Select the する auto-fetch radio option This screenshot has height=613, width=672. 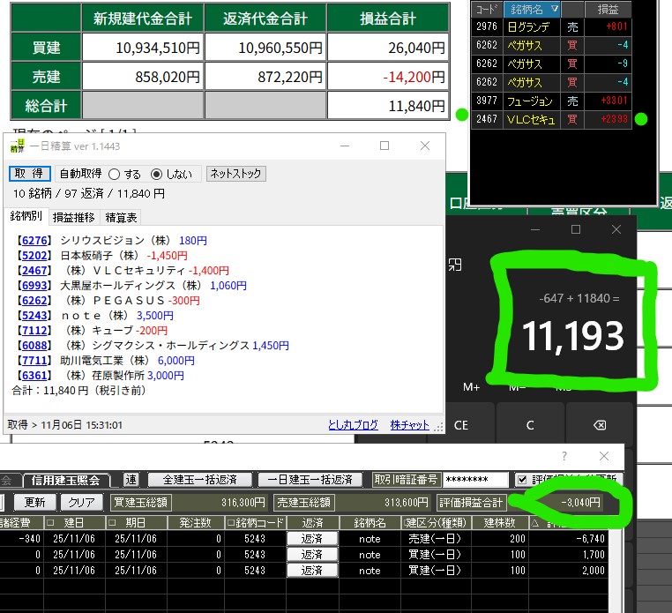[114, 174]
